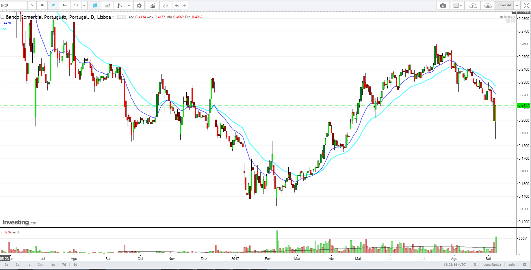Save chart layout to the cloud
This screenshot has width=531, height=270.
click(488, 5)
